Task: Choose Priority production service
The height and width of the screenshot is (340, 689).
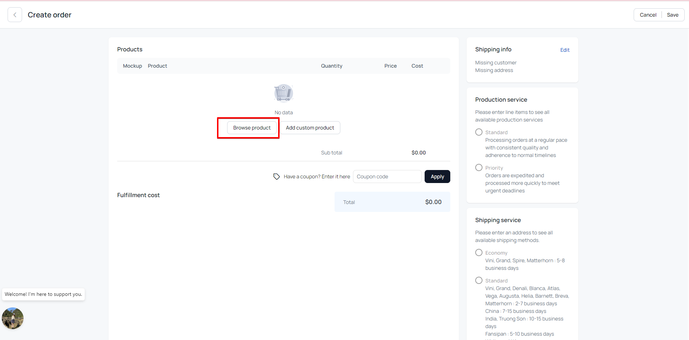Action: pyautogui.click(x=479, y=168)
